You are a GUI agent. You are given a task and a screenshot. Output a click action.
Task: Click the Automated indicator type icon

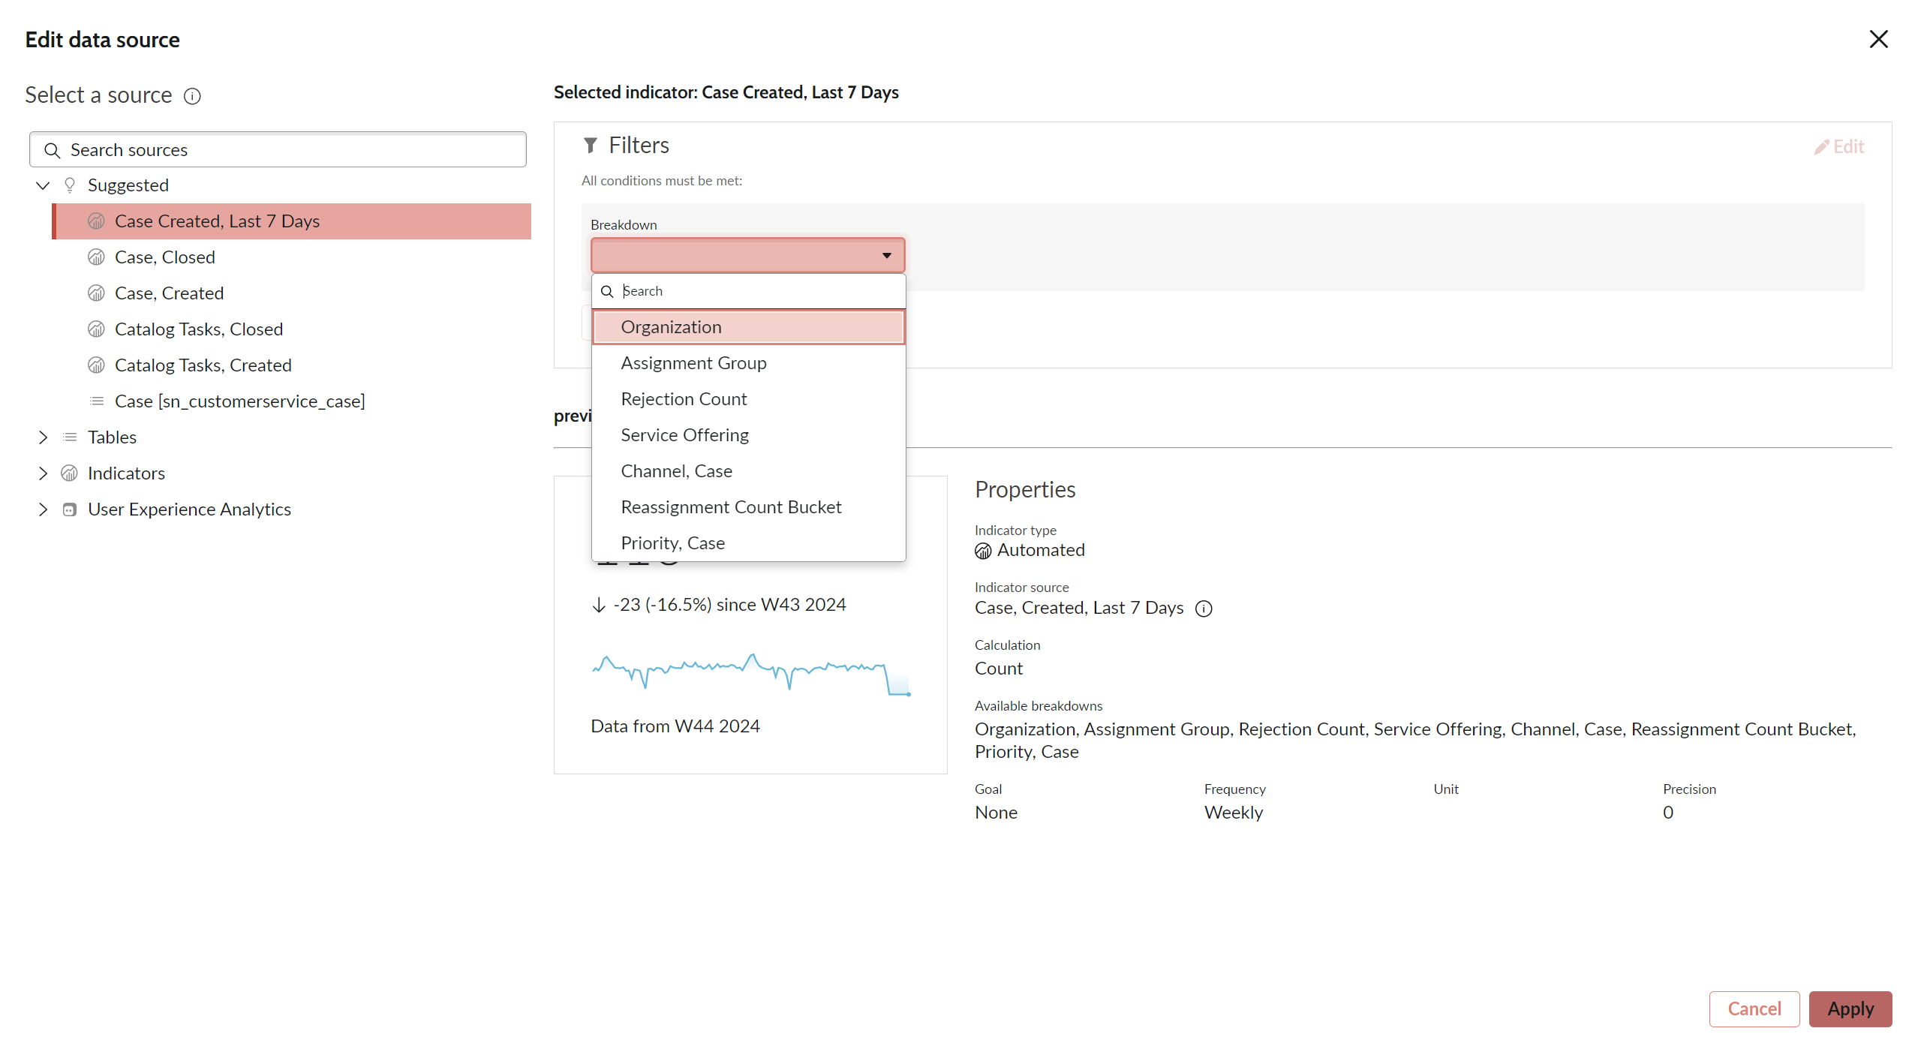pyautogui.click(x=983, y=551)
